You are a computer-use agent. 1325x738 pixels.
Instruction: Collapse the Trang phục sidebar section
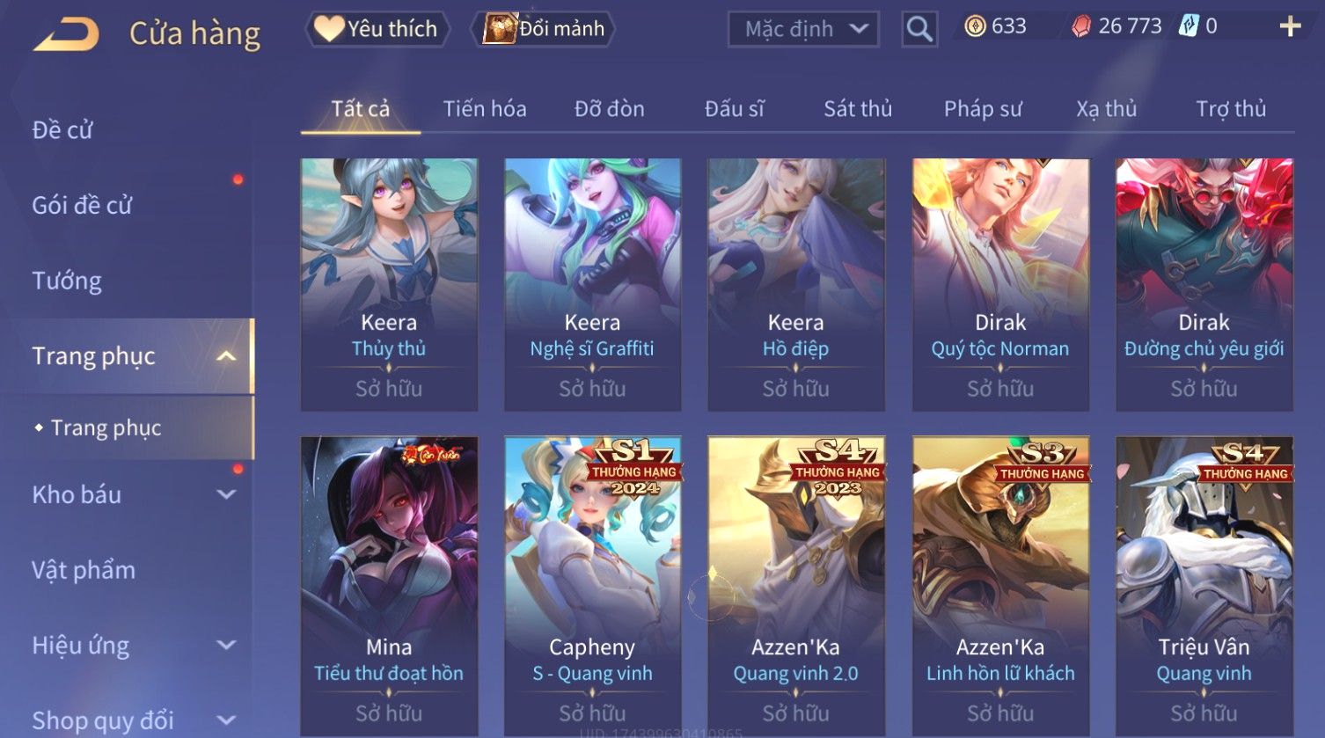(226, 356)
